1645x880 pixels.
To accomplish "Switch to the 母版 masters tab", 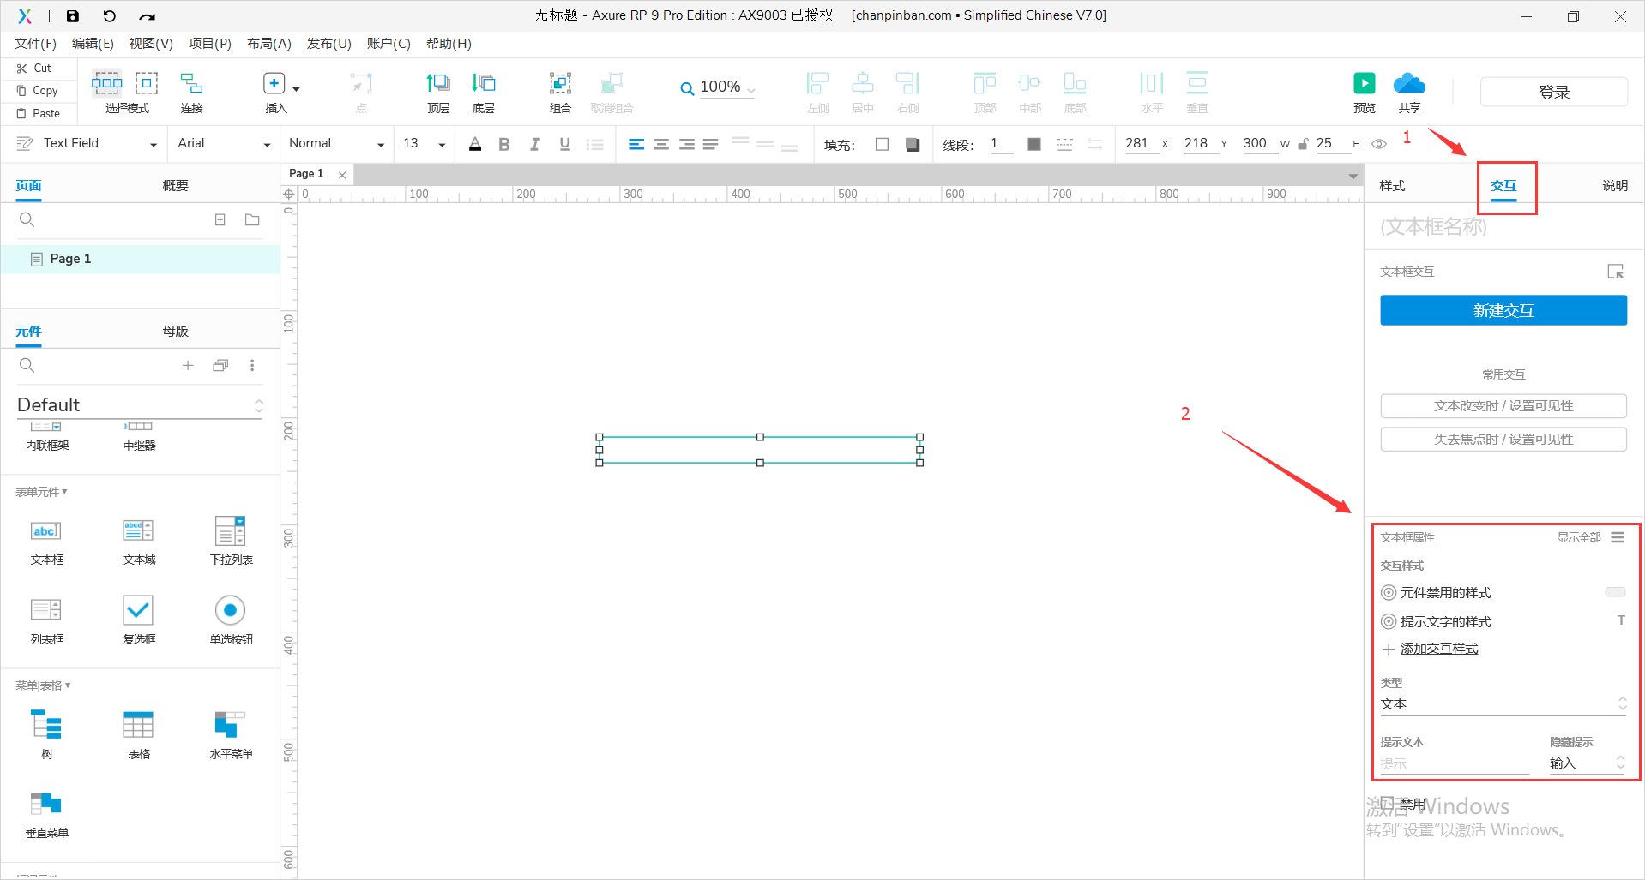I will pyautogui.click(x=175, y=332).
